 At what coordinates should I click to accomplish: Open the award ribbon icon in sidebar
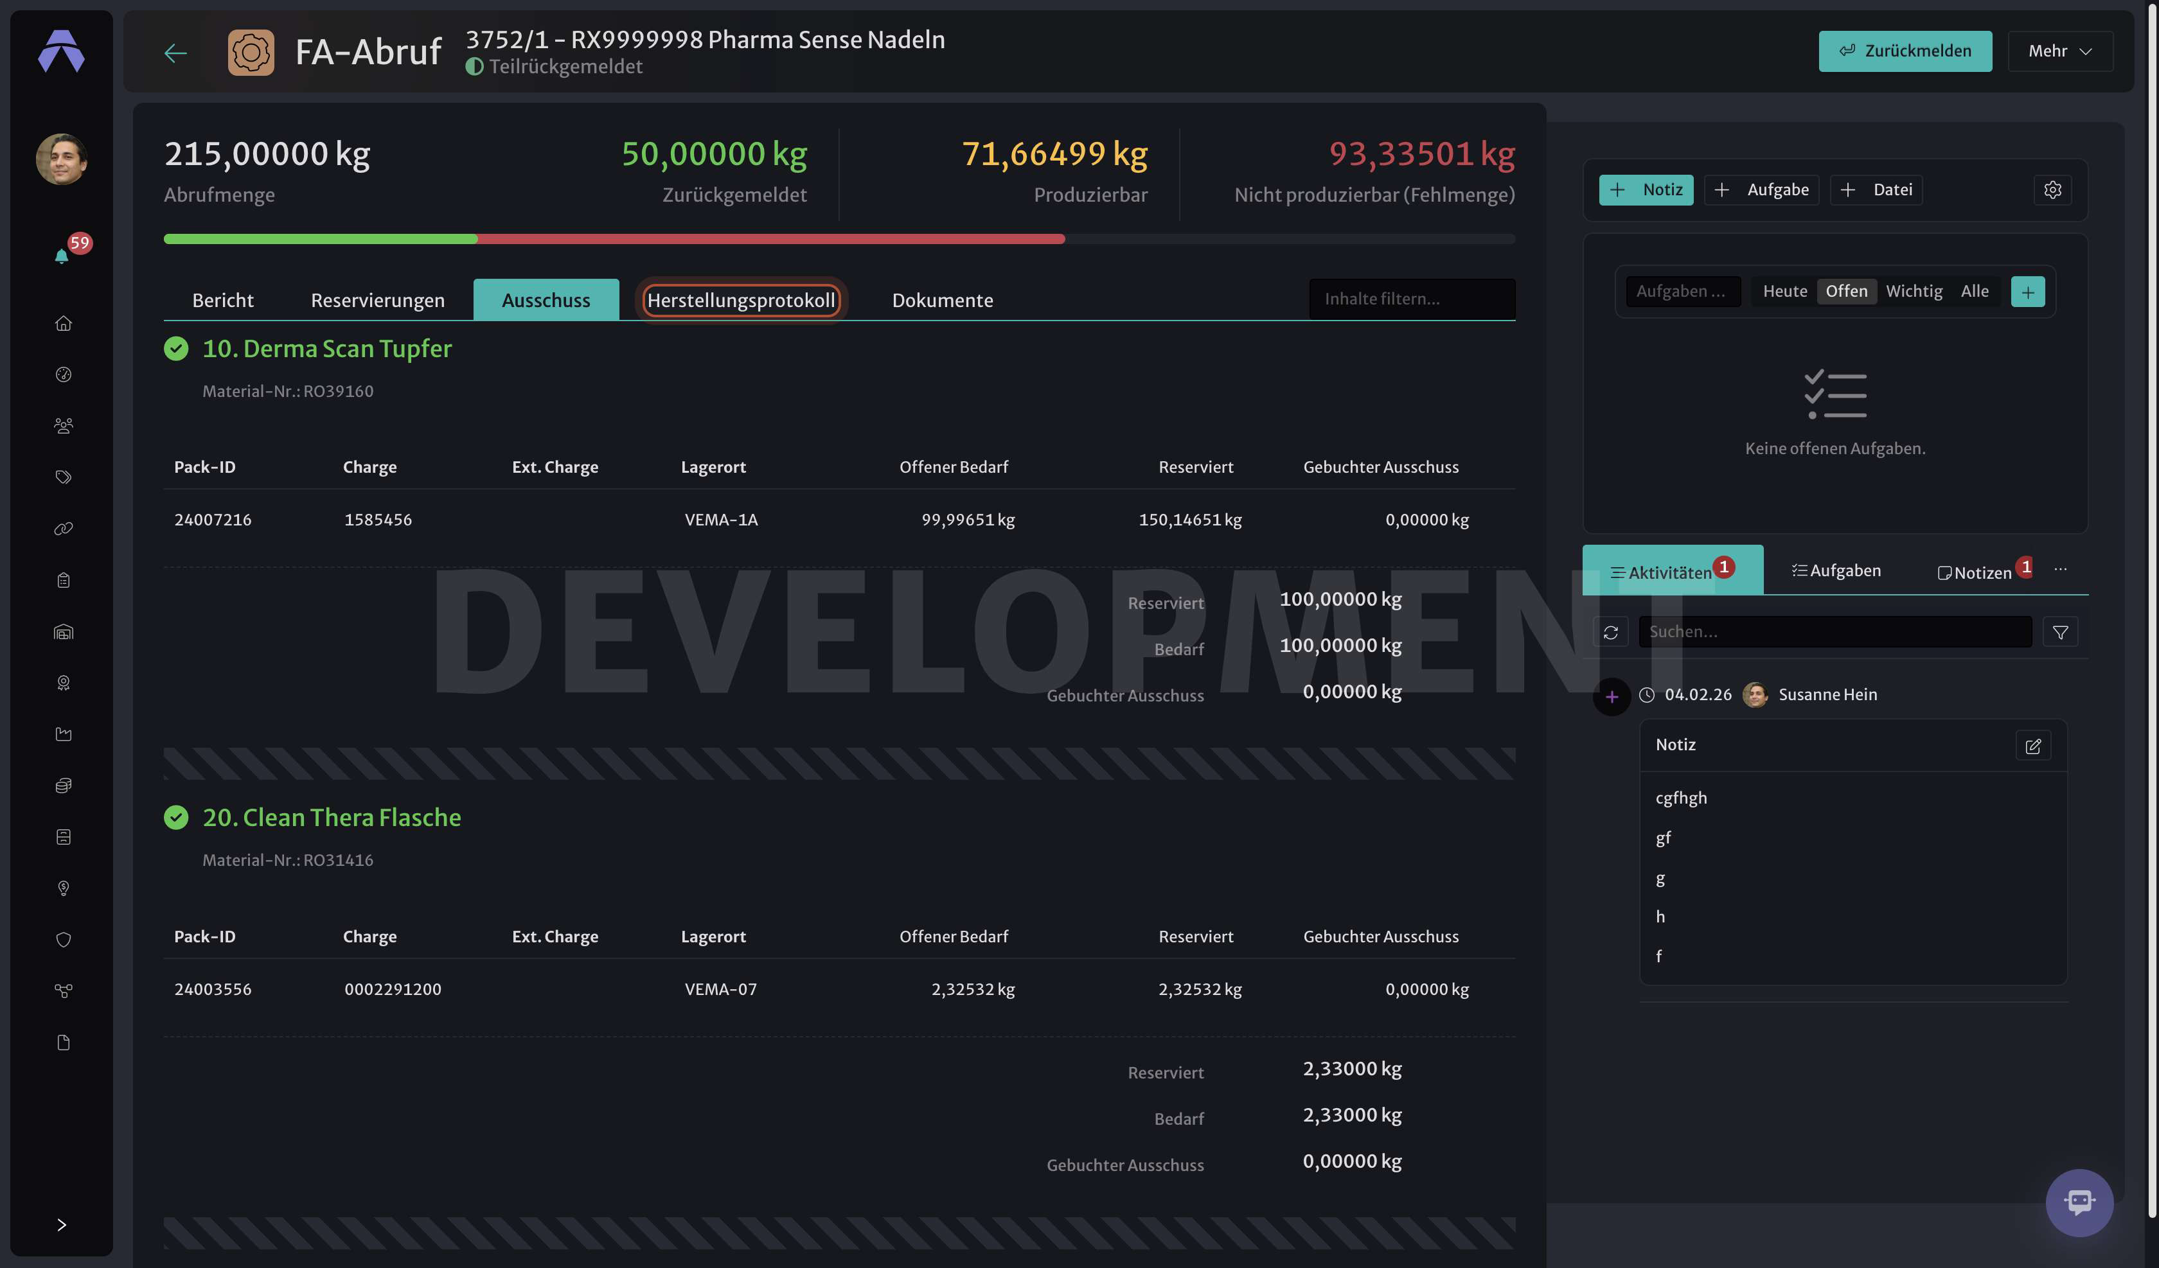pos(64,683)
